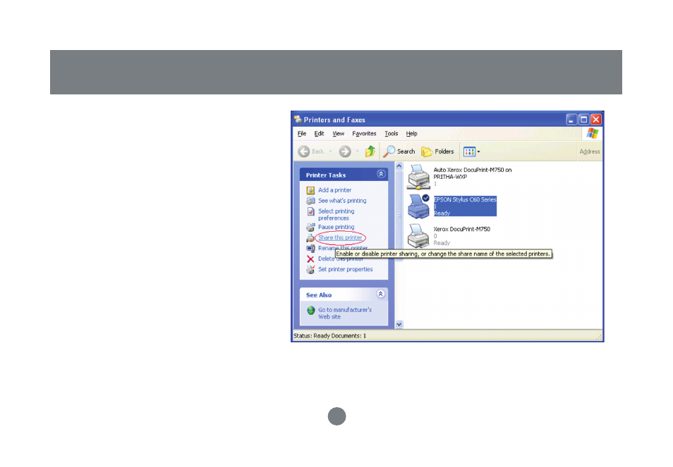
Task: Select the local Xerox DocuPrint-M750 printer icon
Action: click(x=418, y=236)
